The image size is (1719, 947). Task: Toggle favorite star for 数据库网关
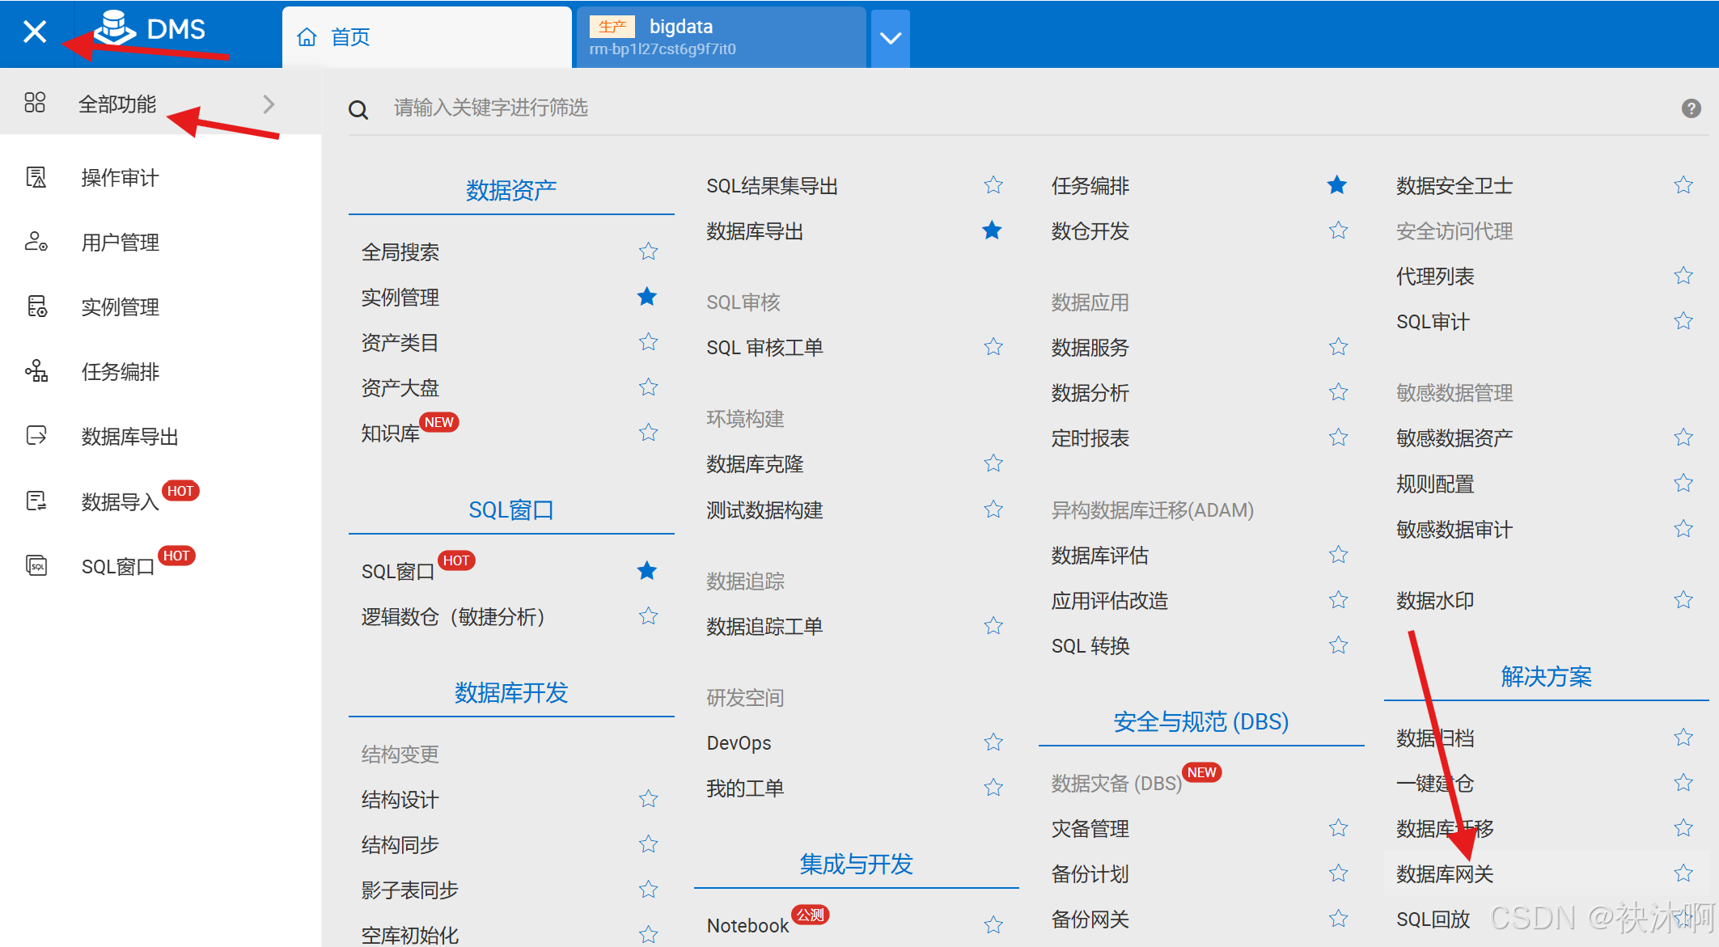1683,873
